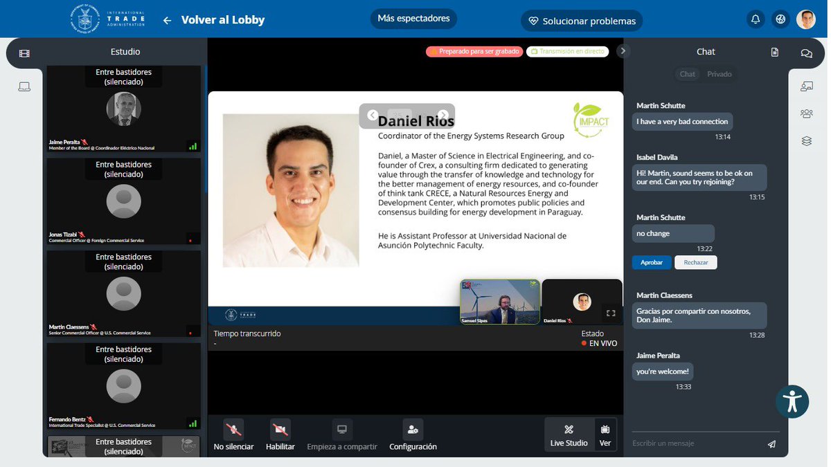Screen dimensions: 831x467
Task: Select Fernando Bentz backstage thumbnail
Action: 124,386
